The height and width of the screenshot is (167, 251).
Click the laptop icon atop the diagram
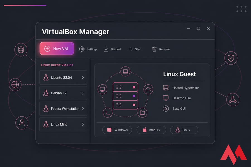[125, 71]
